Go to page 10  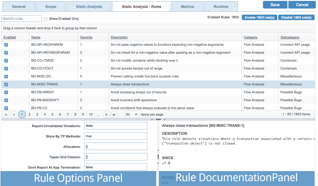[91, 114]
